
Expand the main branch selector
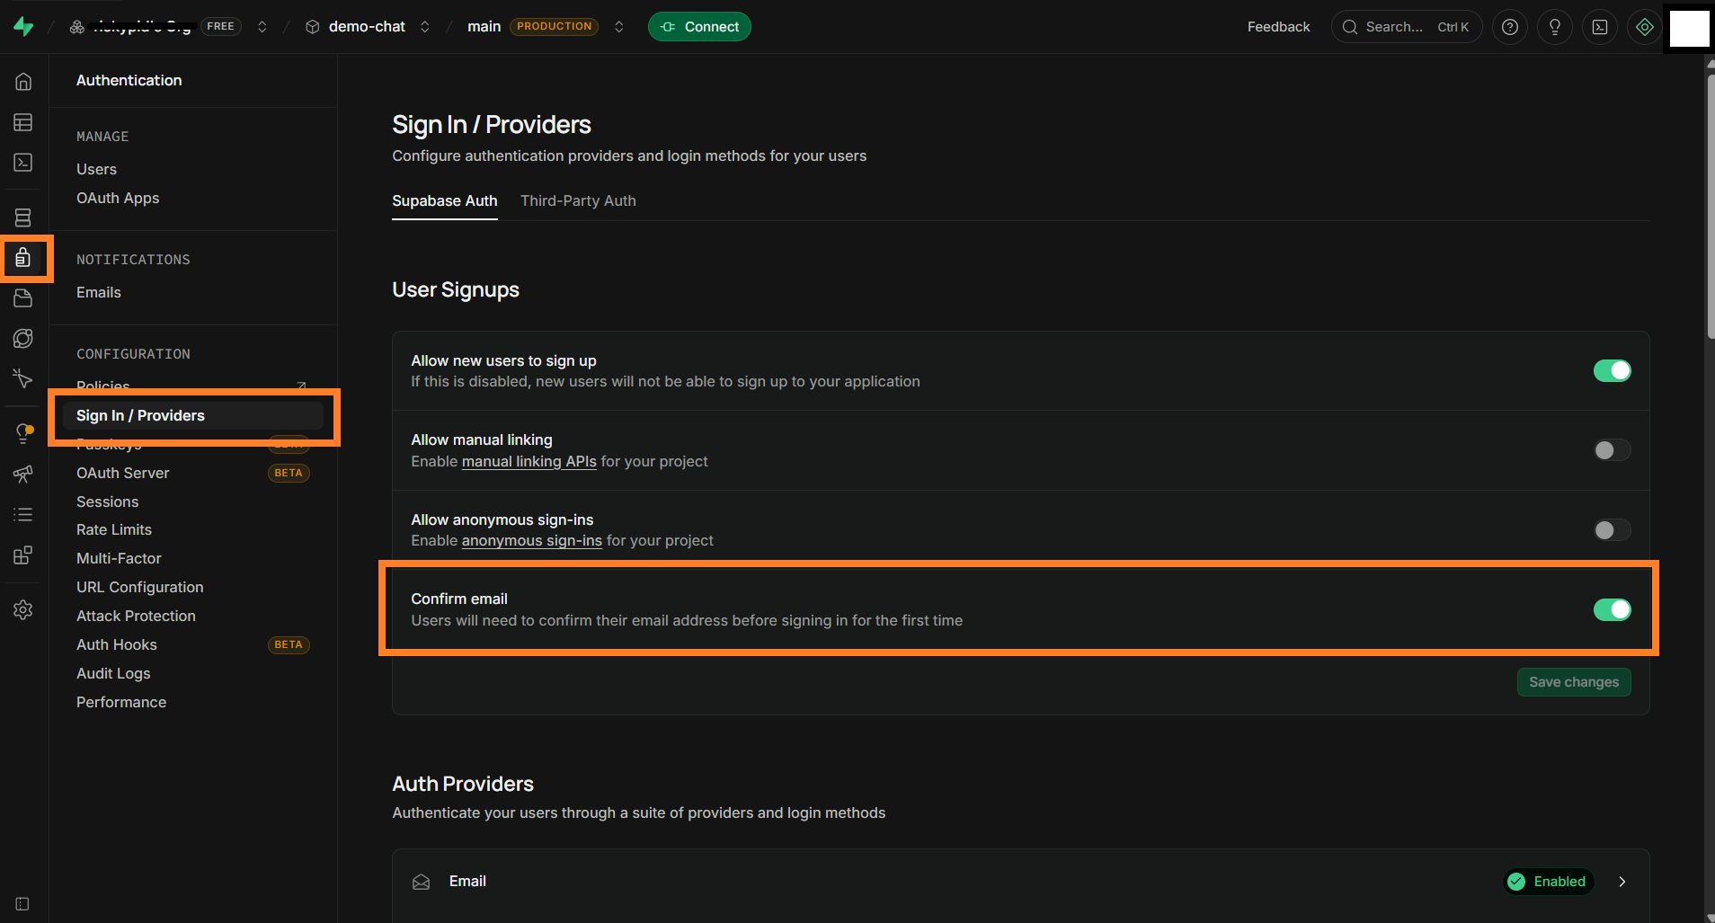tap(619, 27)
